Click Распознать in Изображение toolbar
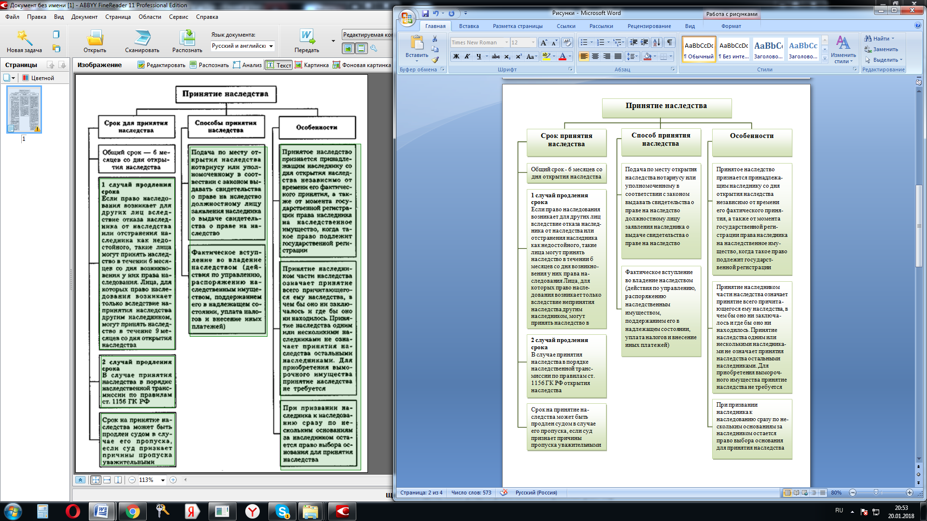927x521 pixels. (209, 65)
